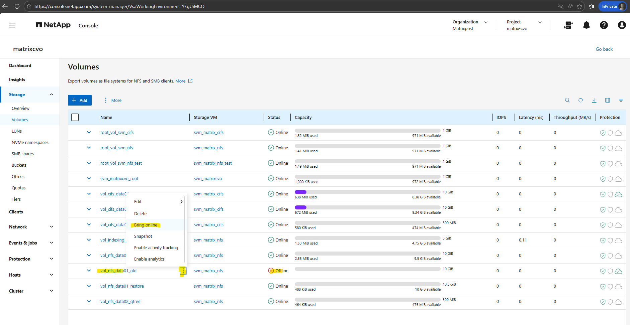The image size is (630, 325).
Task: Click the capacity bar of vol_cifs_data 638 MiB used
Action: point(367,192)
